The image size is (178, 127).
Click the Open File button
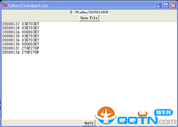coord(89,18)
